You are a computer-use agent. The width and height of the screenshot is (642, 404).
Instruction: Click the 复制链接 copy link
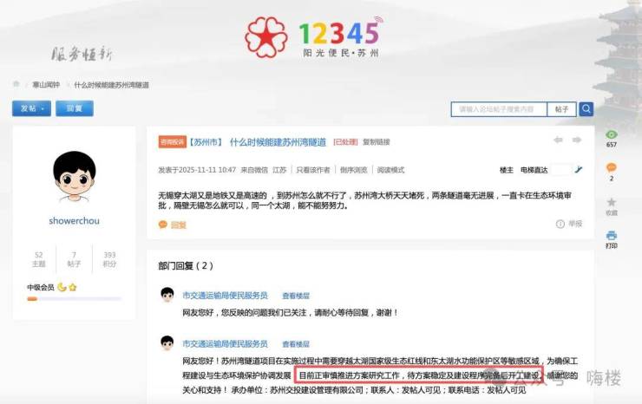[377, 142]
